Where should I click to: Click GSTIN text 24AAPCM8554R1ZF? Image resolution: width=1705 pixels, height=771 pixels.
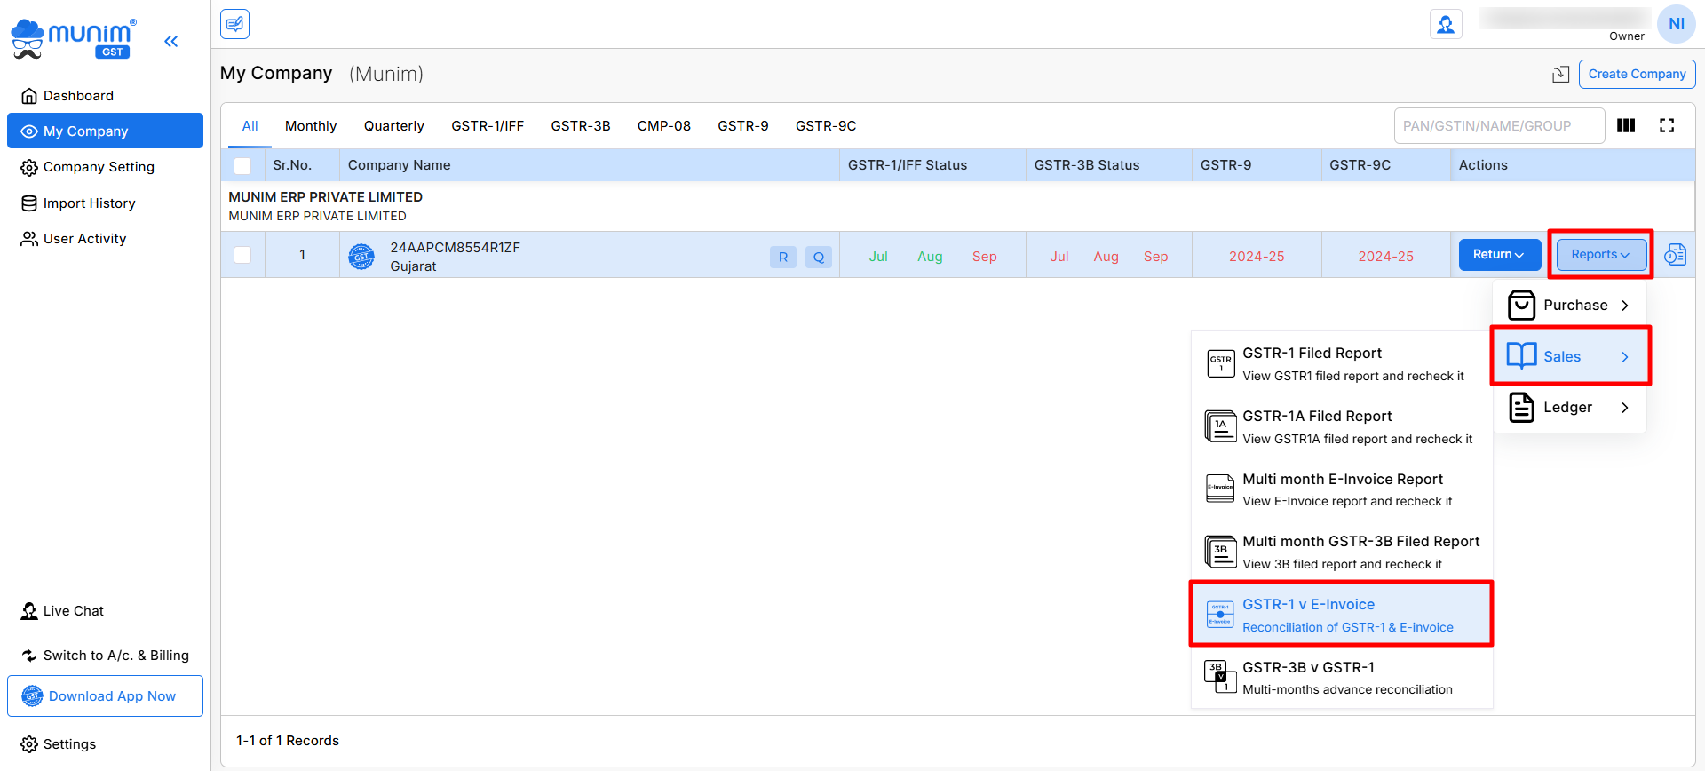click(455, 248)
